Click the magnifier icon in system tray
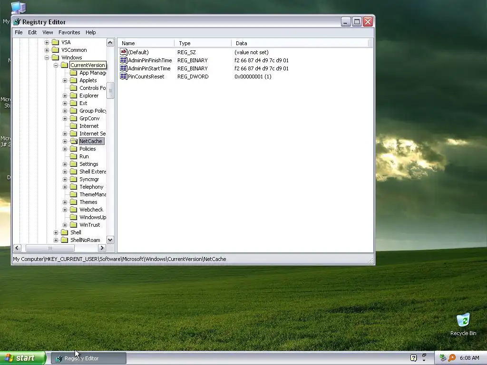 tap(452, 358)
